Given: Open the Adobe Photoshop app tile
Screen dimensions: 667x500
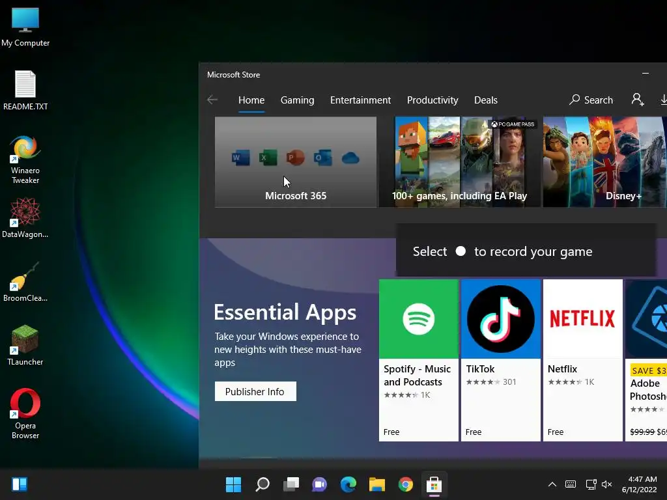Looking at the screenshot, I should pos(646,360).
